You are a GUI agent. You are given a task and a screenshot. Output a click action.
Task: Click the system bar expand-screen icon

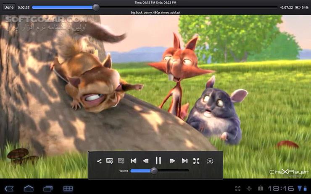click(238, 189)
